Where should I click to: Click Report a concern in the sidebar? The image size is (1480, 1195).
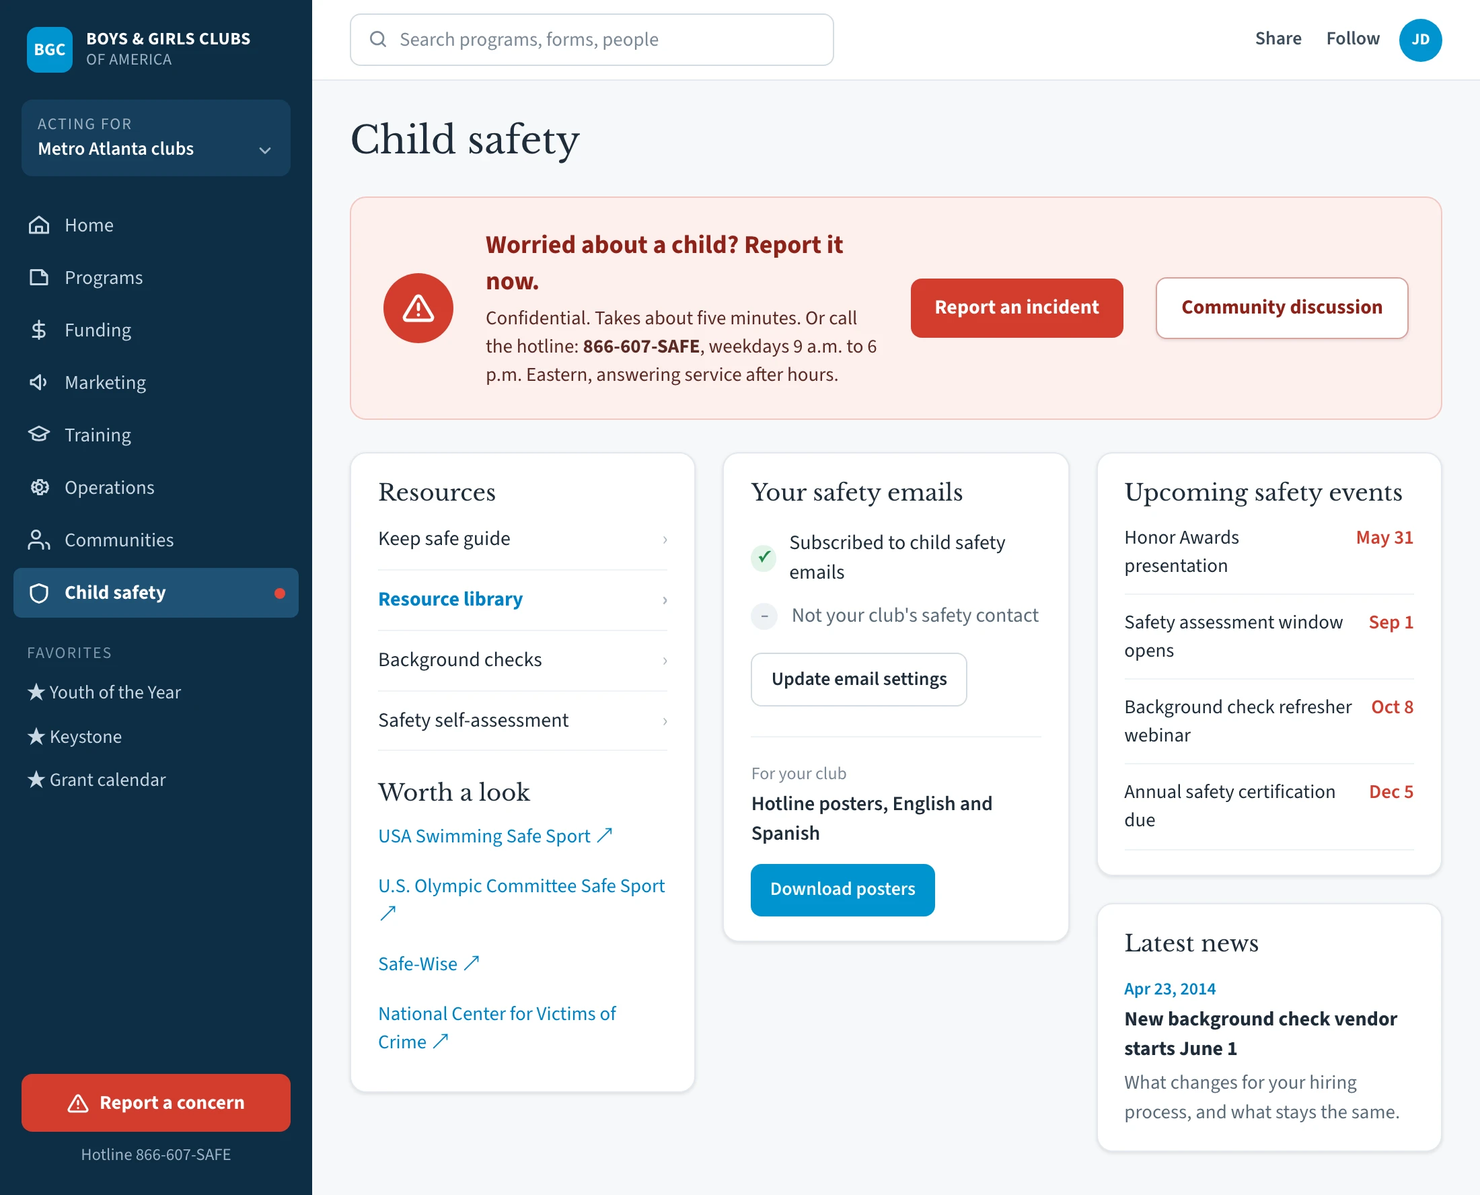tap(156, 1102)
